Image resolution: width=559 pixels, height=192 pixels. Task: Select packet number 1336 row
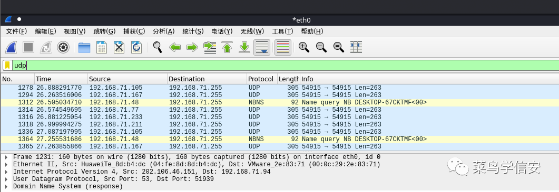pos(279,132)
